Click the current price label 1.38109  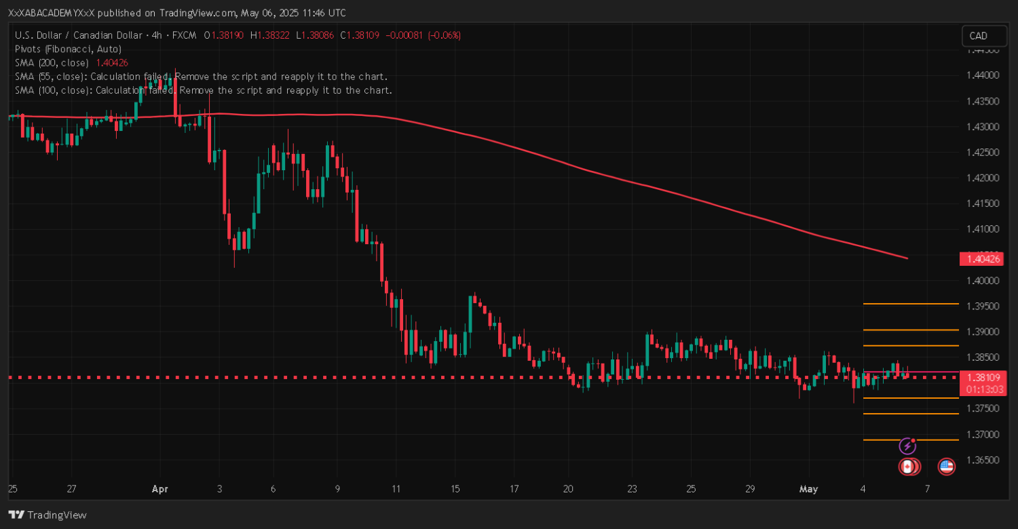(980, 377)
